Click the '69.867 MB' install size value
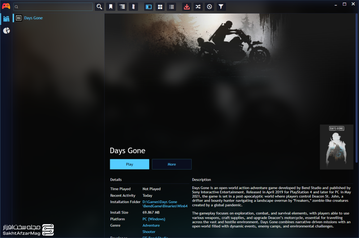 pos(151,213)
